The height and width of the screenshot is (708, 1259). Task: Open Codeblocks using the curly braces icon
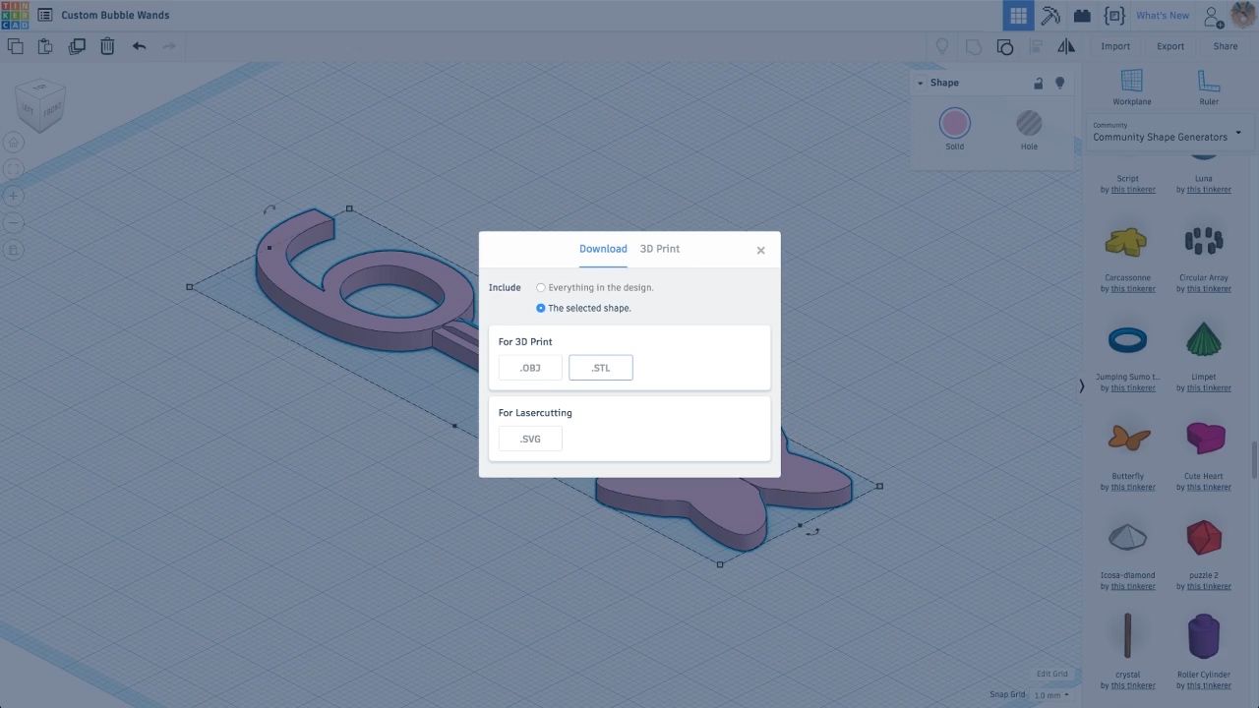(1114, 15)
